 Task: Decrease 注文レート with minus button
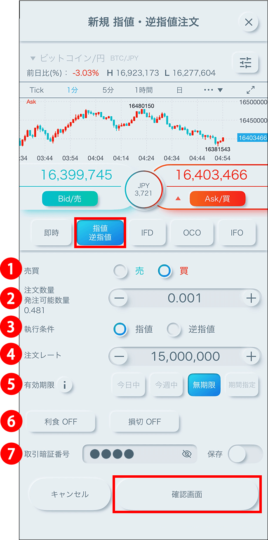pyautogui.click(x=119, y=357)
